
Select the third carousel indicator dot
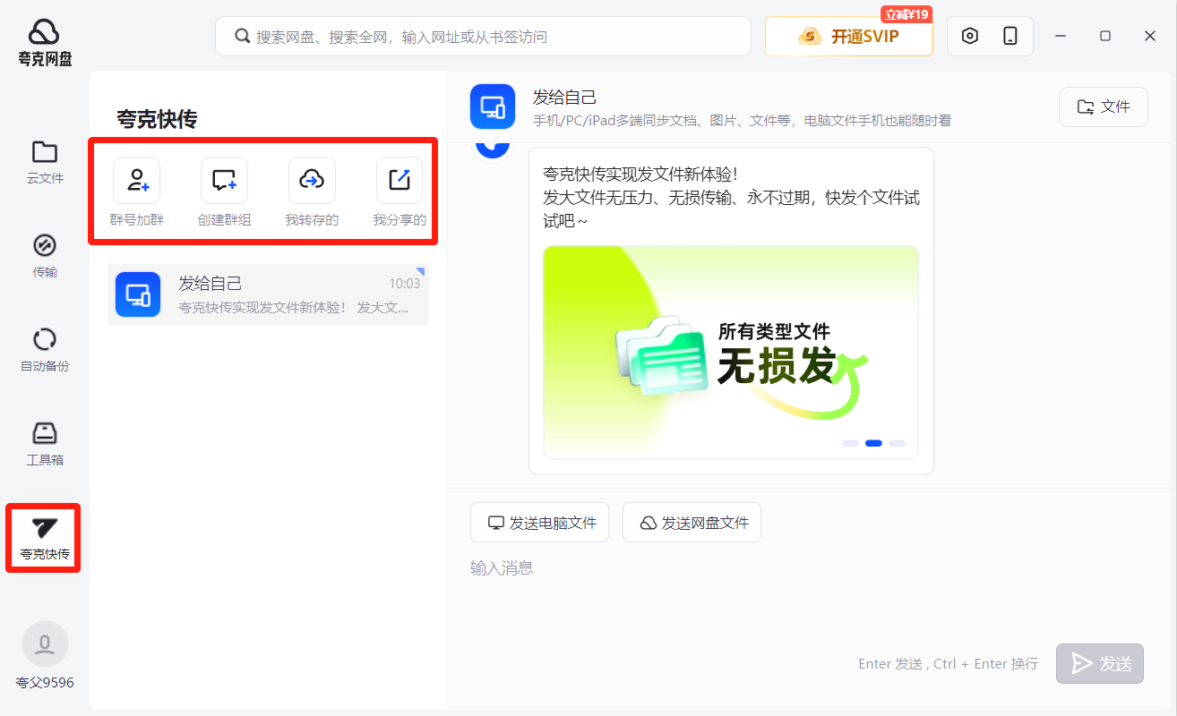click(897, 443)
